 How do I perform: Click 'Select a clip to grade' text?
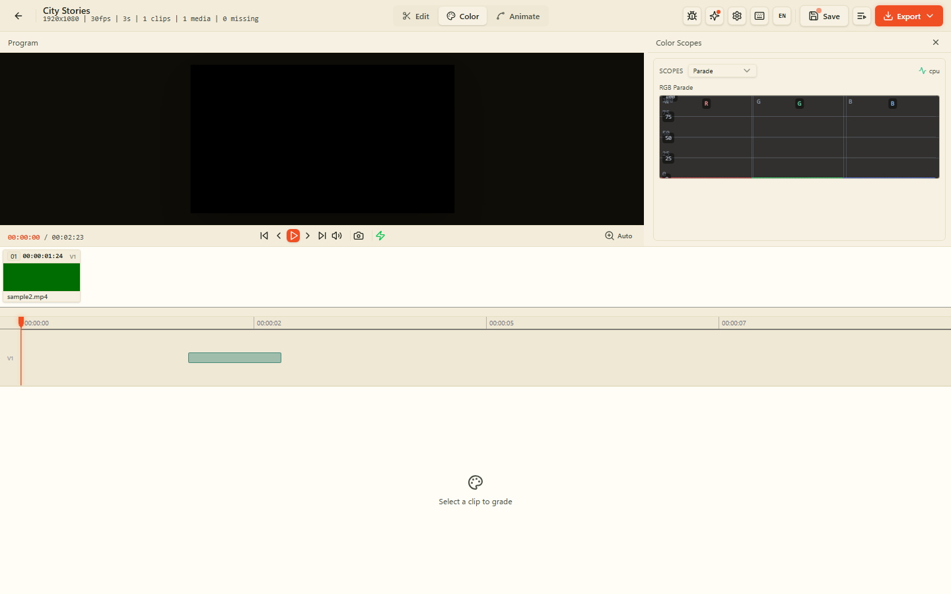475,502
